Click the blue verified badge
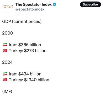105x97 pixels. coord(54,4)
